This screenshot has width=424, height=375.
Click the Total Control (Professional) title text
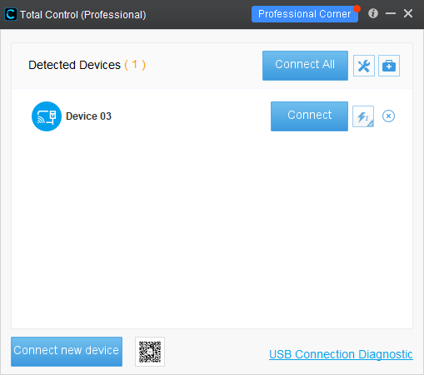tap(83, 15)
